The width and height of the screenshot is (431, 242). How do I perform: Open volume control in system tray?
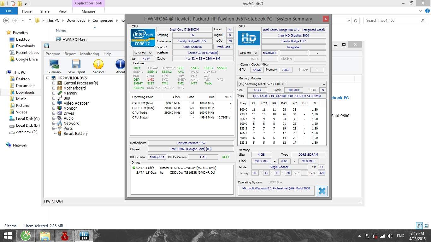click(390, 236)
